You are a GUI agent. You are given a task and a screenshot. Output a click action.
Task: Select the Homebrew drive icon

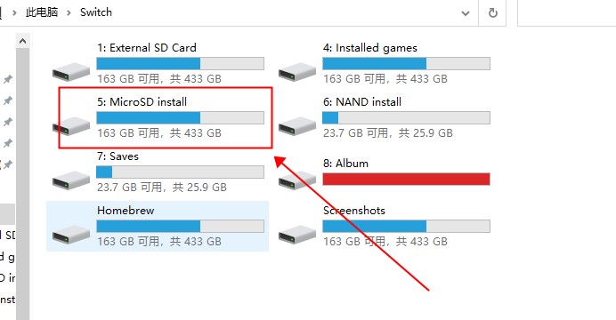click(x=71, y=235)
